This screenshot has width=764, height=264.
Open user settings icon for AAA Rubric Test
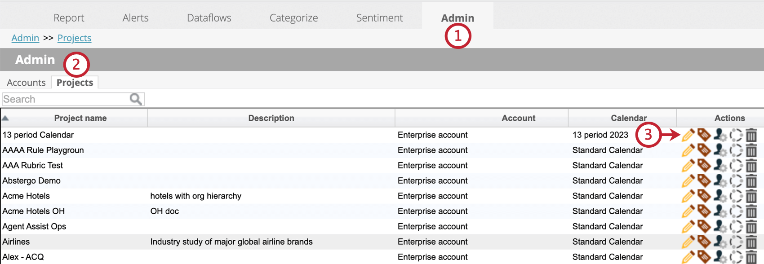(720, 166)
